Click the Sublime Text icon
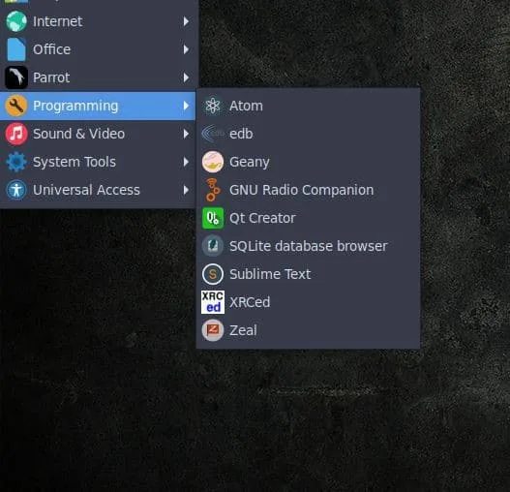Viewport: 510px width, 492px height. click(x=213, y=274)
